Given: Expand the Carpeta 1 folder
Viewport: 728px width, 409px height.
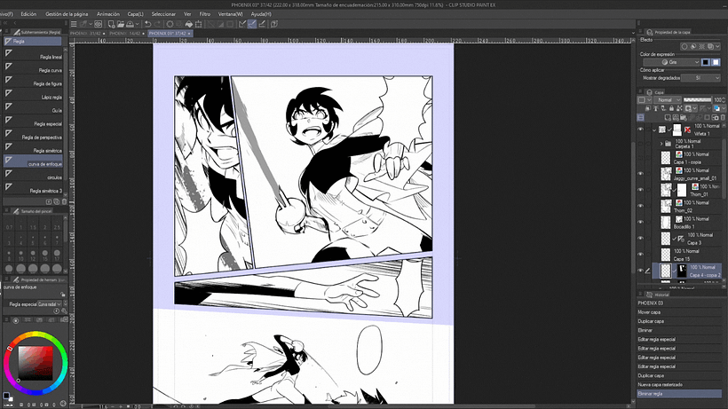Looking at the screenshot, I should [x=661, y=144].
